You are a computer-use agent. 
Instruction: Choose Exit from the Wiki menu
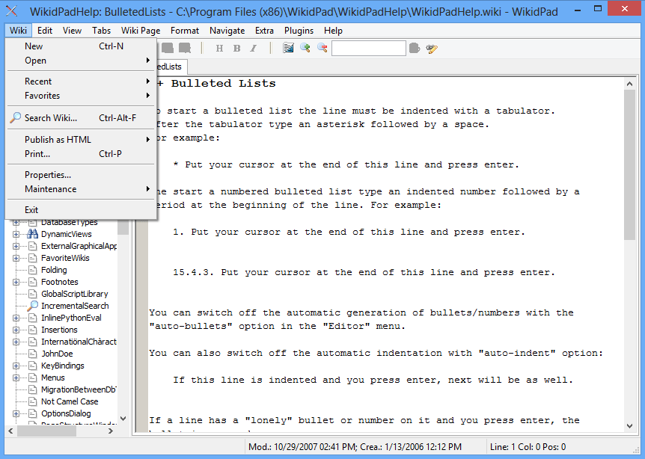[81, 210]
